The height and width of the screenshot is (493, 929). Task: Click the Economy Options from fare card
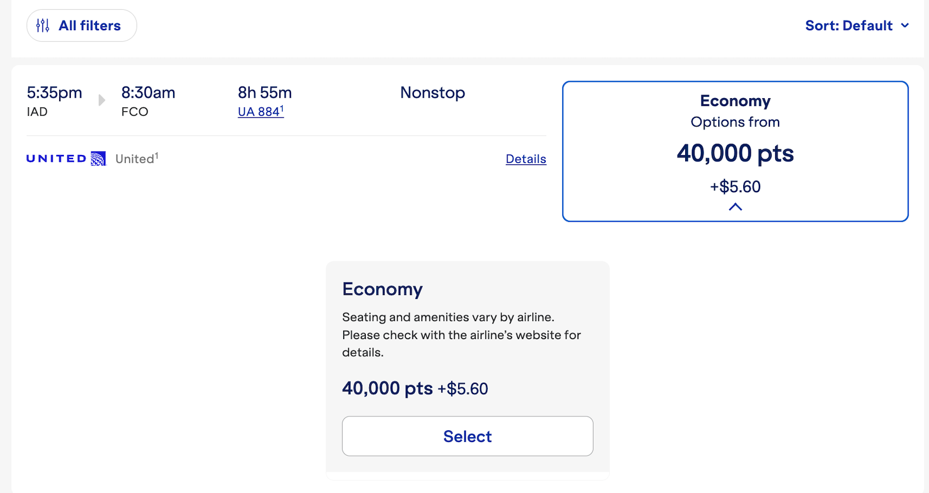(x=735, y=151)
